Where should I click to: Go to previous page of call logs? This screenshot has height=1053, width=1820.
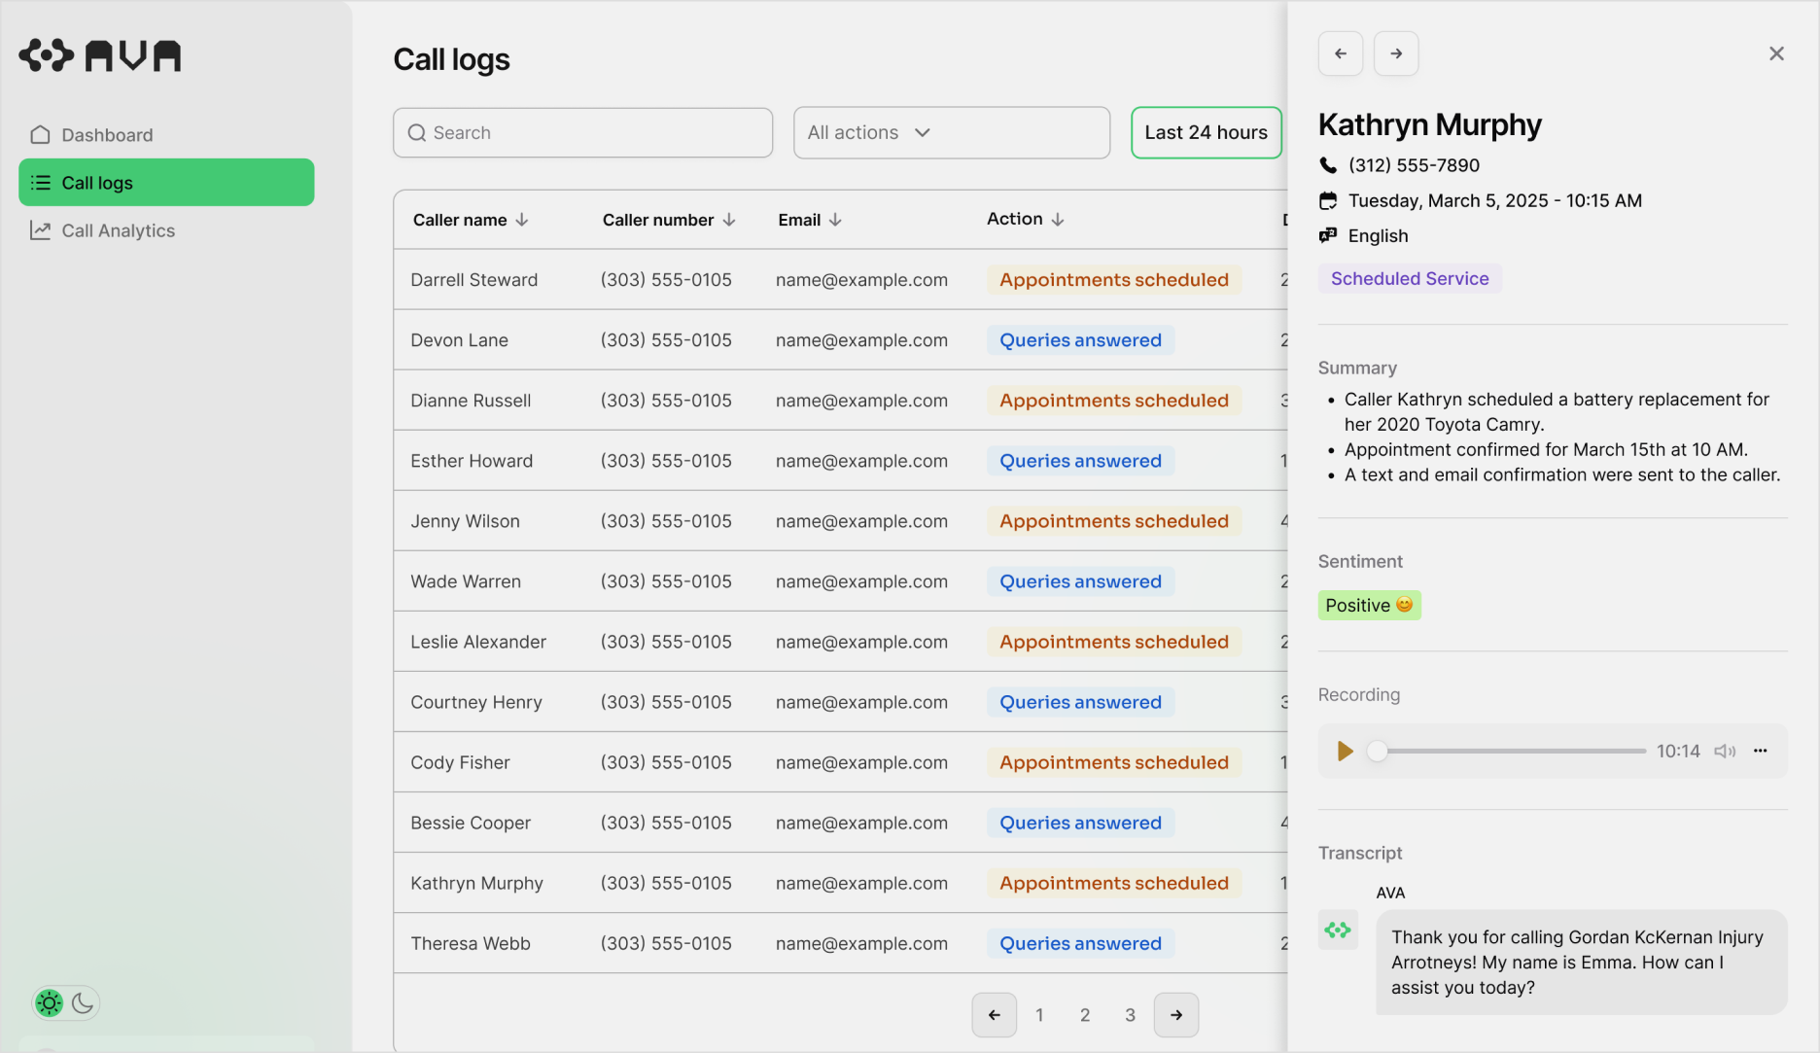tap(994, 1015)
